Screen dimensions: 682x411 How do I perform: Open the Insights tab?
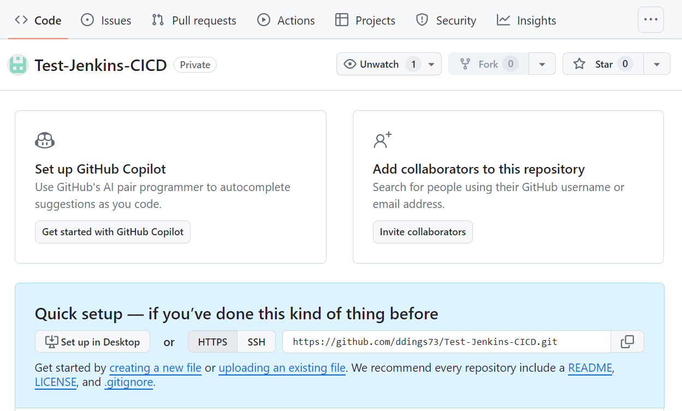(526, 20)
